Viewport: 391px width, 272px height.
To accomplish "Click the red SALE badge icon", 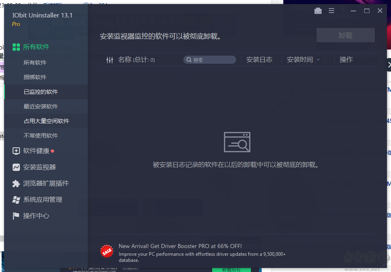I will 107,251.
